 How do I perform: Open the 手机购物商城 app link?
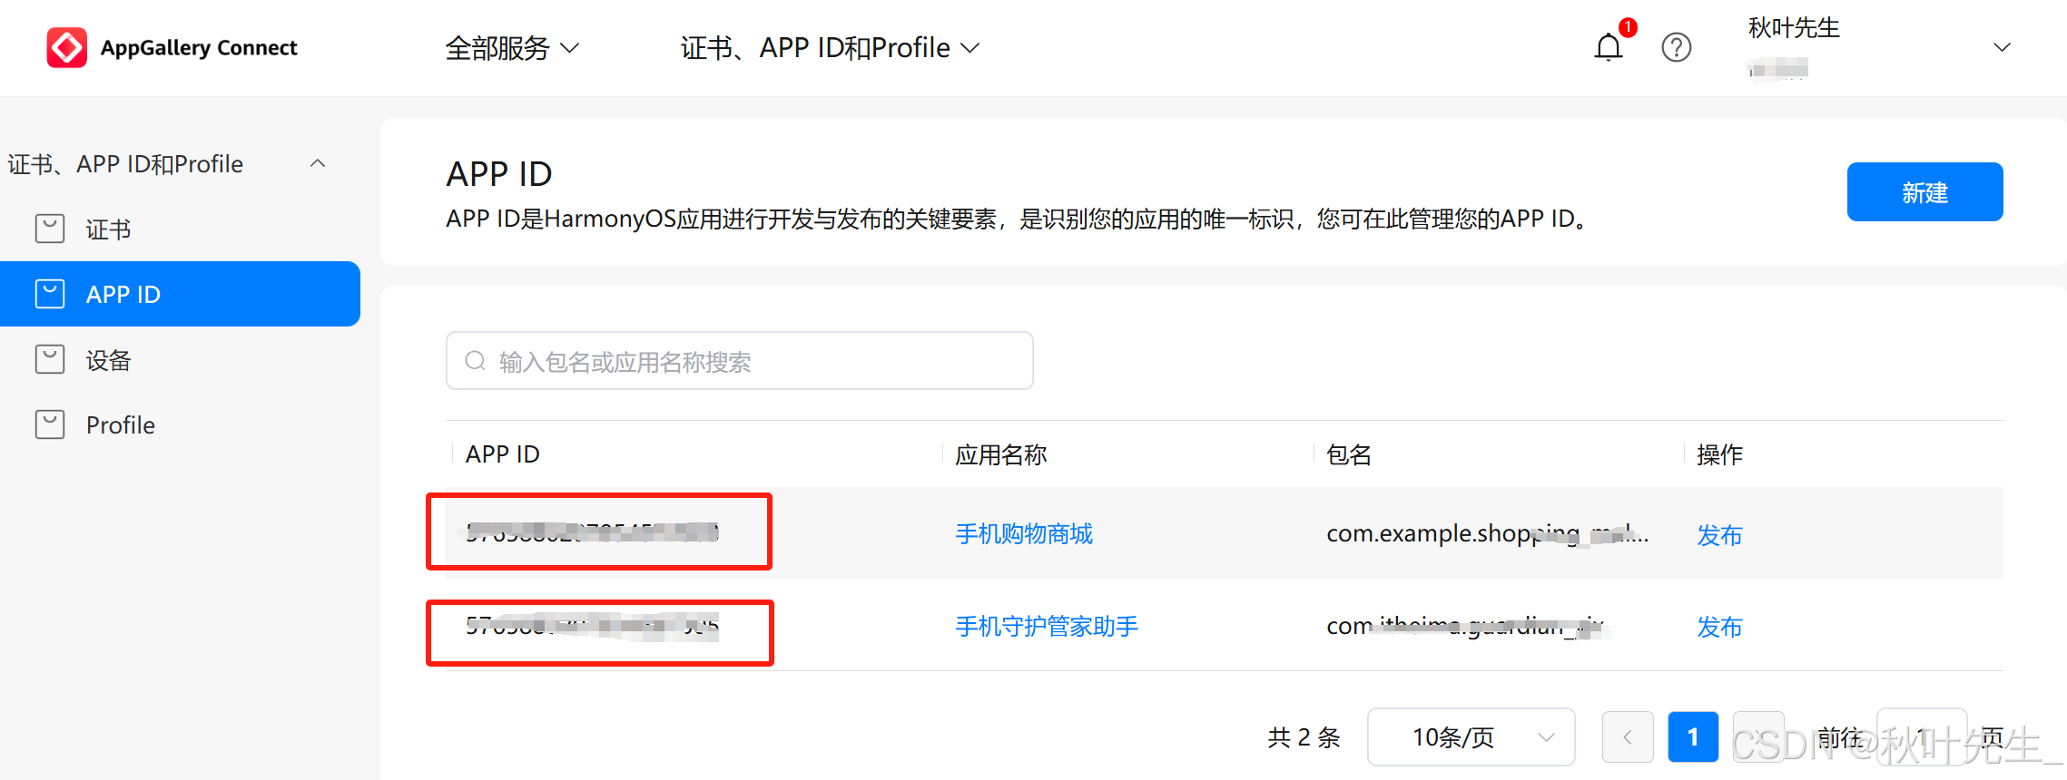pos(1024,533)
